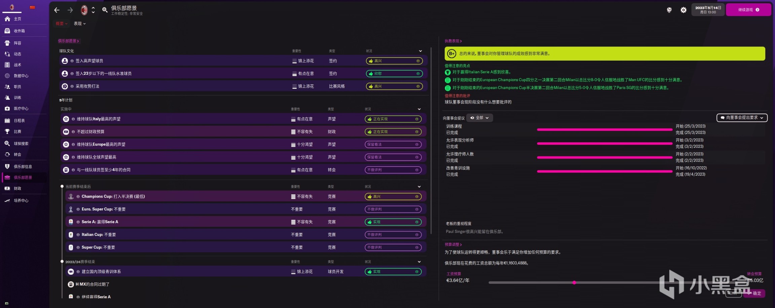Collapse the 球队文化 section chevron
The image size is (775, 308).
pyautogui.click(x=420, y=51)
